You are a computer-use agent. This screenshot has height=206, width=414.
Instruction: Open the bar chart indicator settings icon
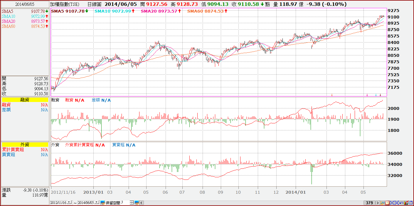406,203
